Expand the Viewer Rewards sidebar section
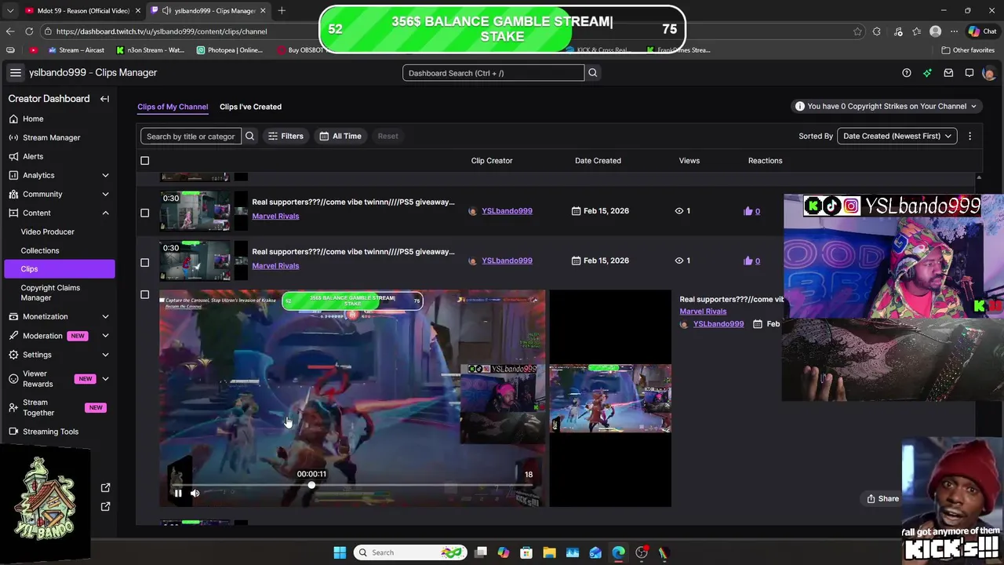The height and width of the screenshot is (565, 1004). (105, 379)
